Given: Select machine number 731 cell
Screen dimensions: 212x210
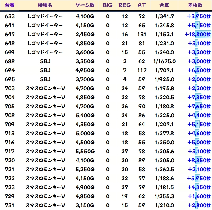Looking at the screenshot, I should point(10,205).
